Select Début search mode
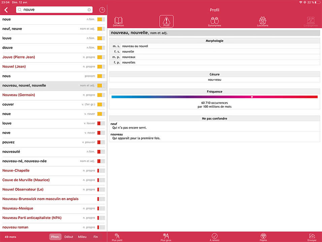This screenshot has height=242, width=322. tap(69, 237)
